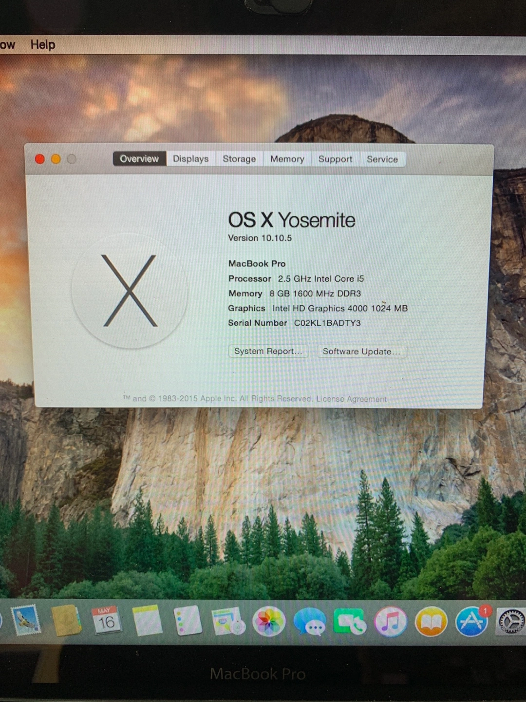
Task: Launch iTunes from the Dock
Action: pyautogui.click(x=390, y=622)
